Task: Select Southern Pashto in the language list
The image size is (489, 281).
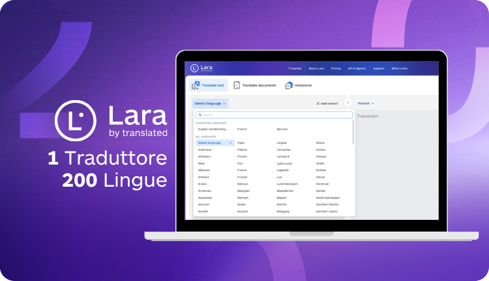Action: (327, 204)
